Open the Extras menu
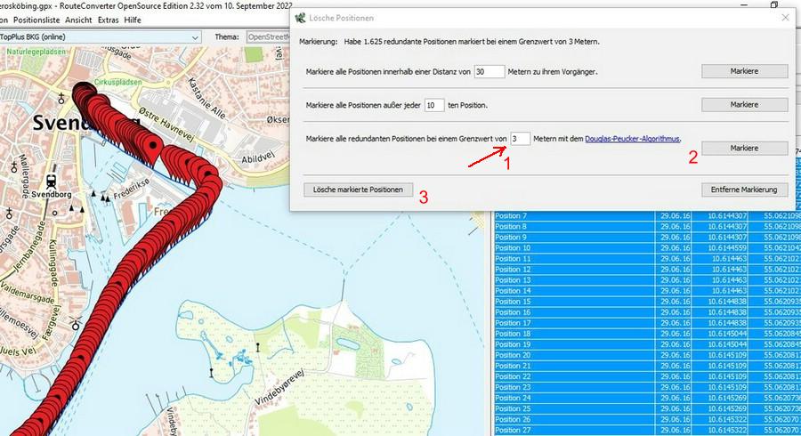The height and width of the screenshot is (436, 801). [109, 20]
